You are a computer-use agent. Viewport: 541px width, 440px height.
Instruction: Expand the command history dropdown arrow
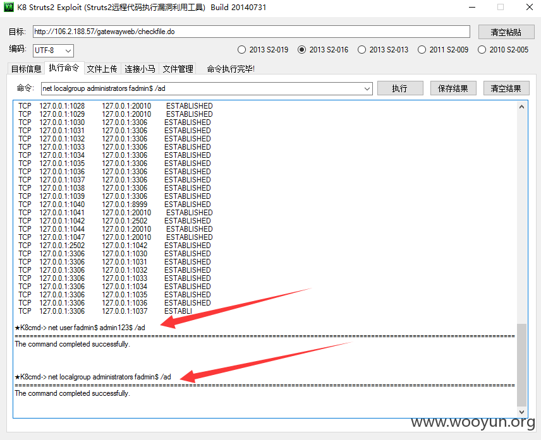tap(367, 88)
